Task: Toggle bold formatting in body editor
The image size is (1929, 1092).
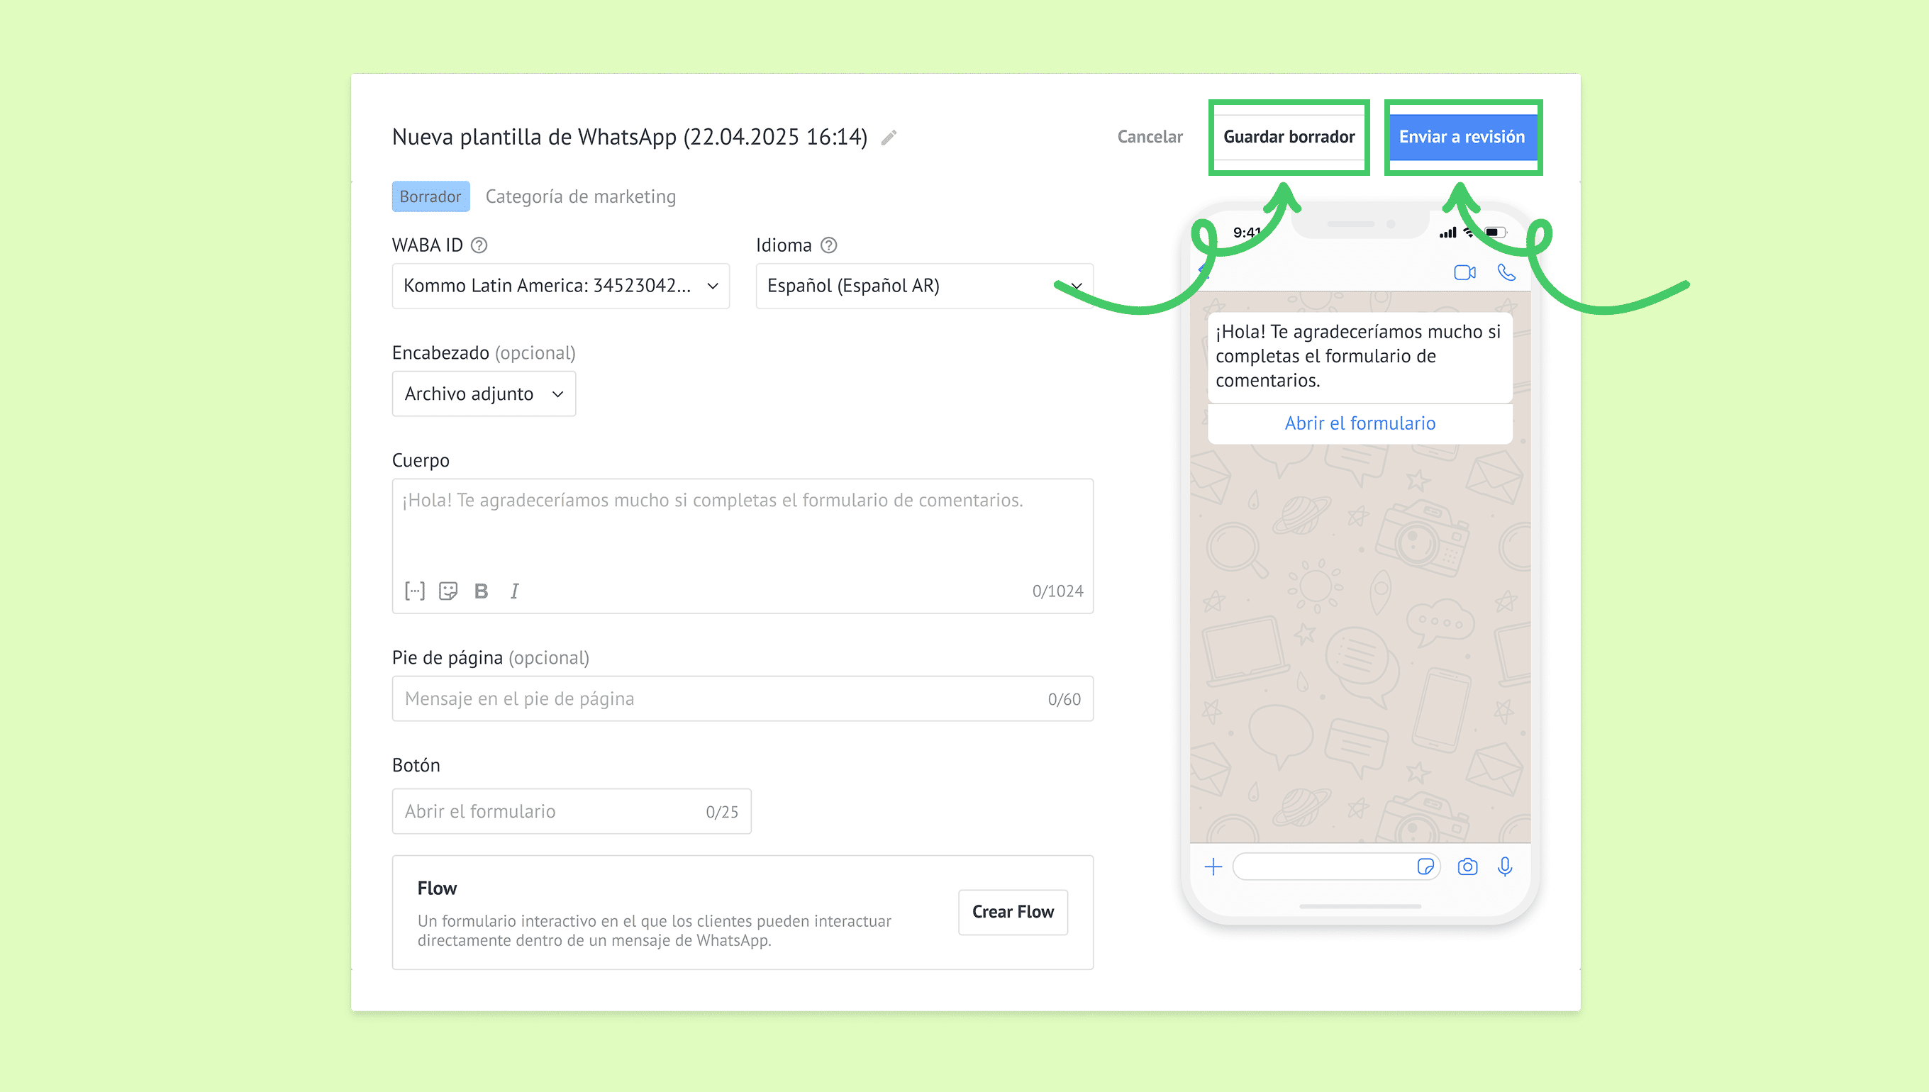Action: pyautogui.click(x=481, y=591)
